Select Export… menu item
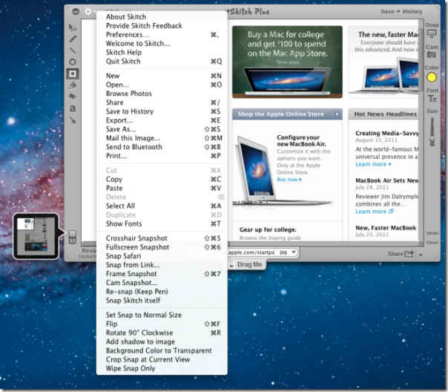The image size is (448, 392). [162, 120]
